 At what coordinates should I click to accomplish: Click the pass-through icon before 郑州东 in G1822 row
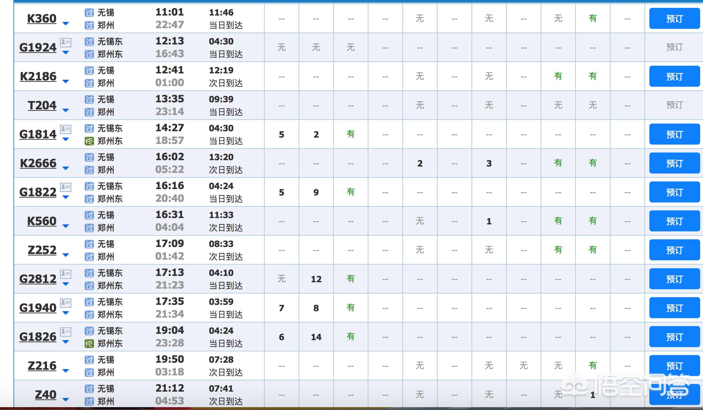pyautogui.click(x=89, y=199)
